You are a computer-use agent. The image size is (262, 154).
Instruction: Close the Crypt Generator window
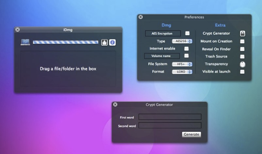pos(115,105)
